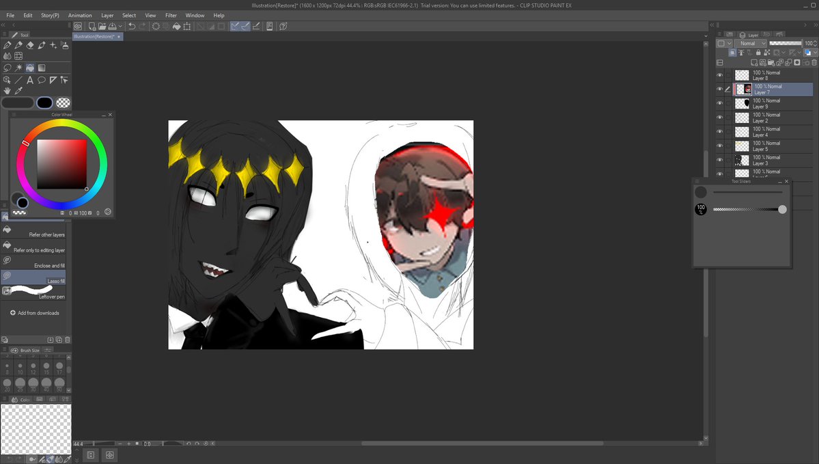Image resolution: width=819 pixels, height=464 pixels.
Task: Open save options dropdown arrow
Action: 121,26
